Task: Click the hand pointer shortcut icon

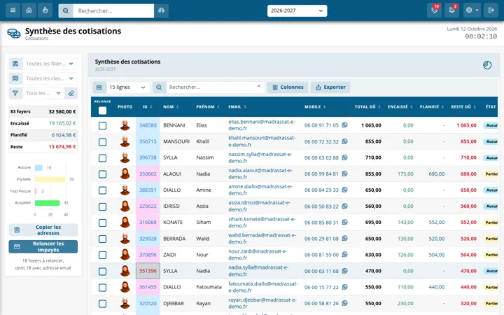Action: tap(45, 10)
